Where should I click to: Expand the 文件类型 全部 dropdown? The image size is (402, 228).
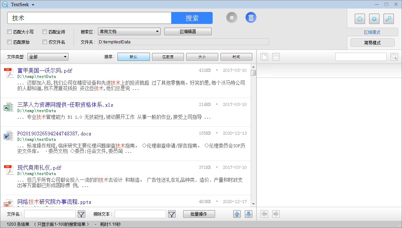point(48,57)
